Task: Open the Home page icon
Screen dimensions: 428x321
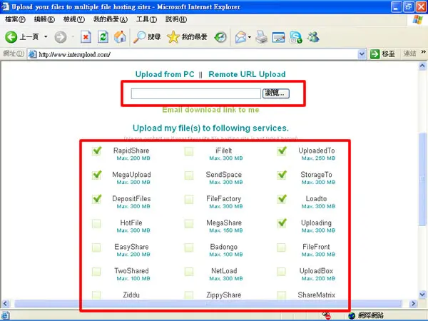Action: [120, 37]
